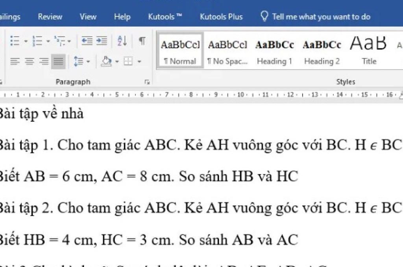This screenshot has height=267, width=403.
Task: Open the Help tab
Action: [x=122, y=17]
